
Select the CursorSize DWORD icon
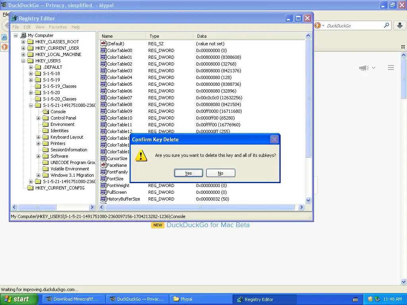[103, 158]
